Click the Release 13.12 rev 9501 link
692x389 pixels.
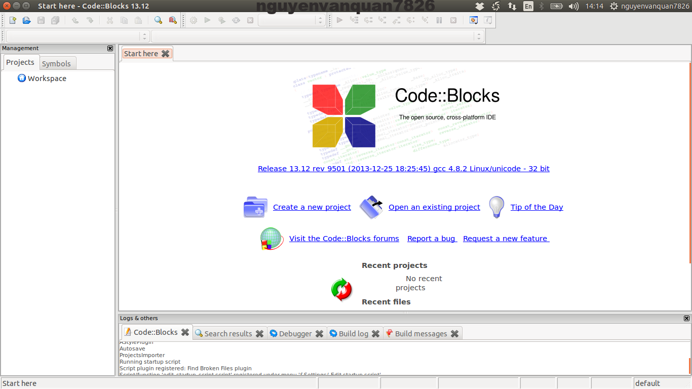(x=404, y=169)
